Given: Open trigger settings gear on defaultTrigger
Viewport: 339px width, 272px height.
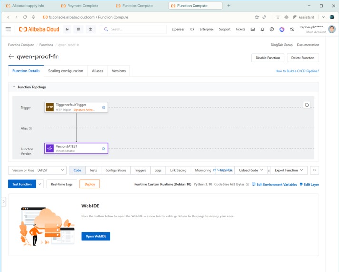Looking at the screenshot, I should click(104, 107).
